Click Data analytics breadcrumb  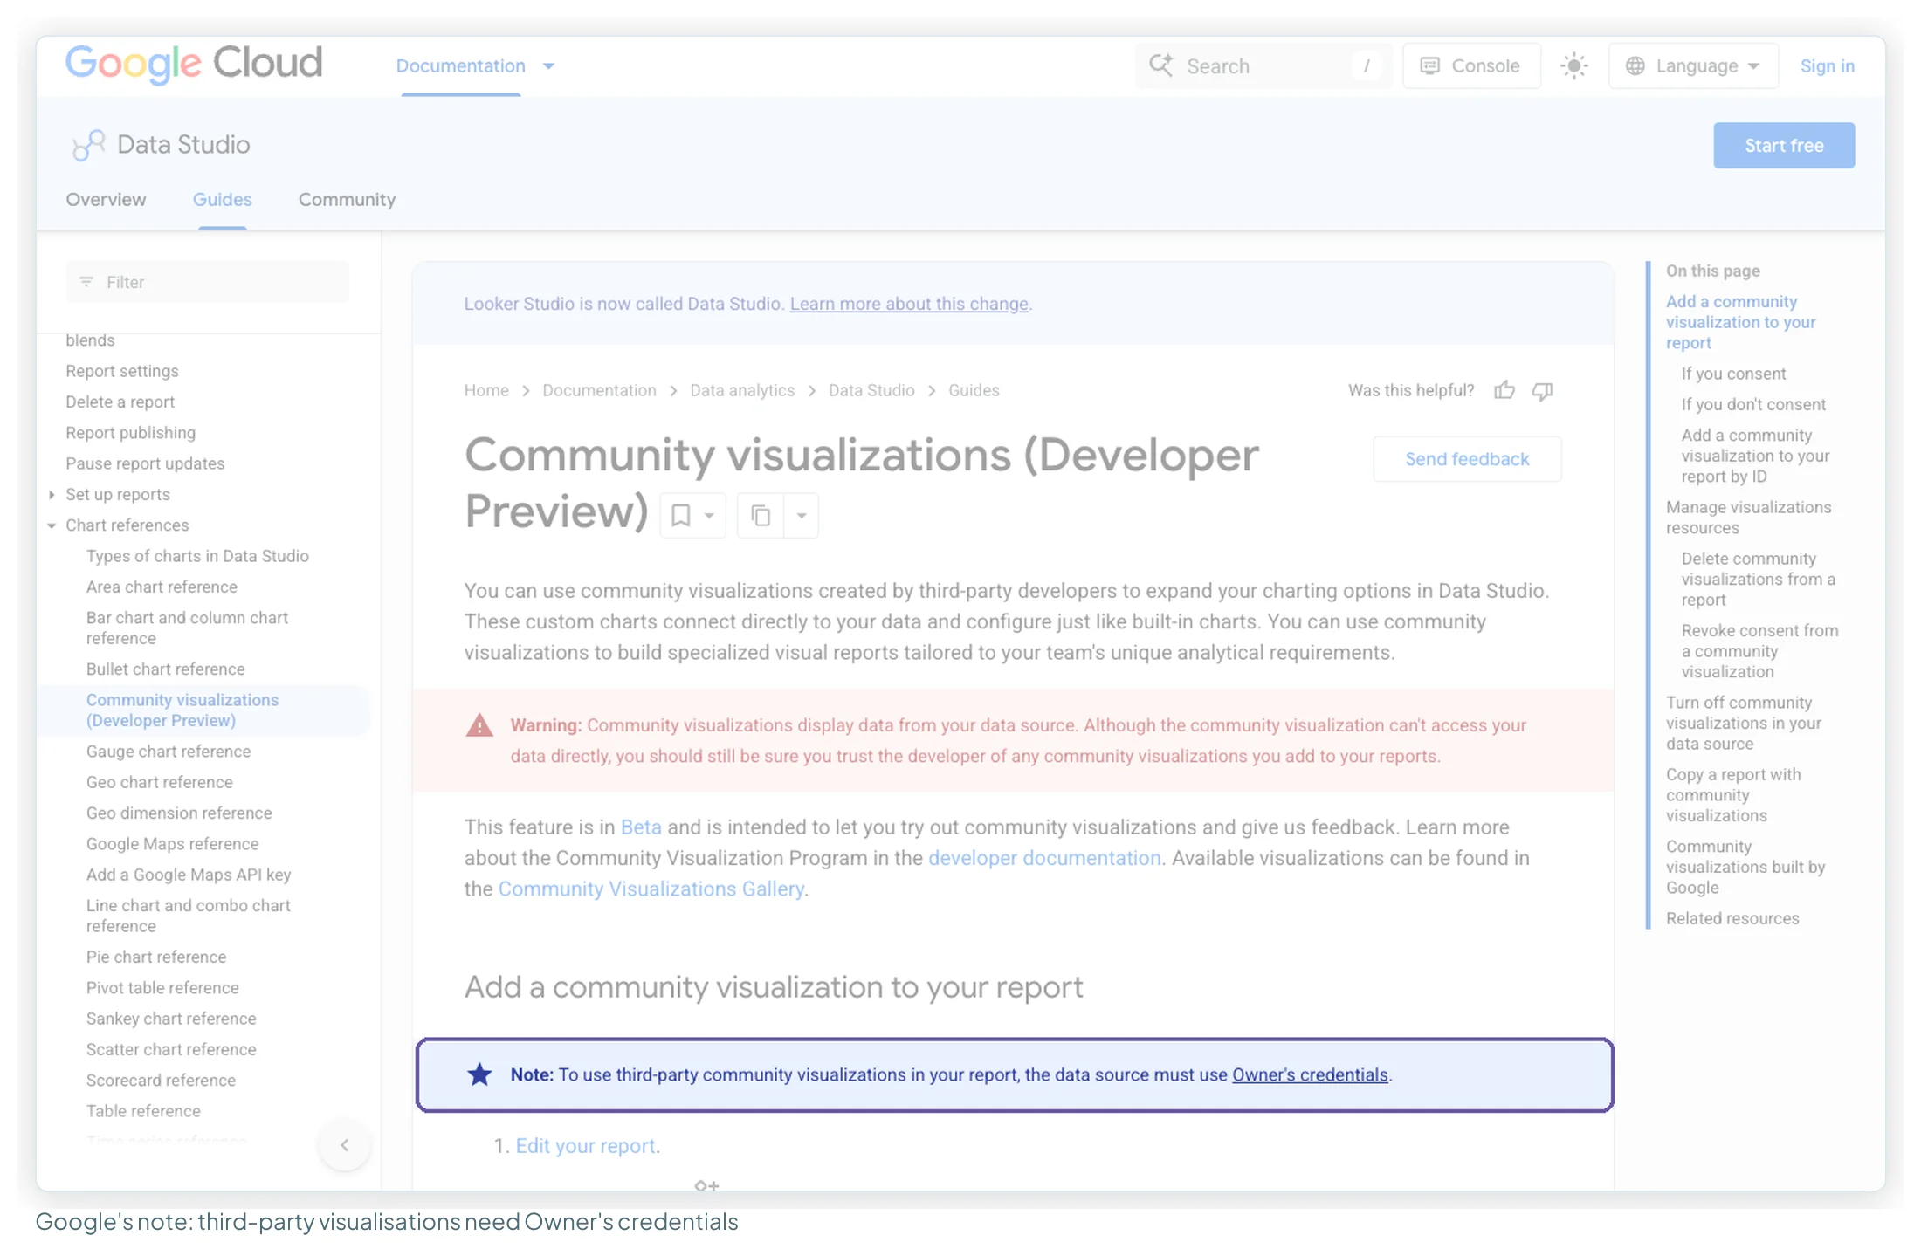(x=742, y=390)
